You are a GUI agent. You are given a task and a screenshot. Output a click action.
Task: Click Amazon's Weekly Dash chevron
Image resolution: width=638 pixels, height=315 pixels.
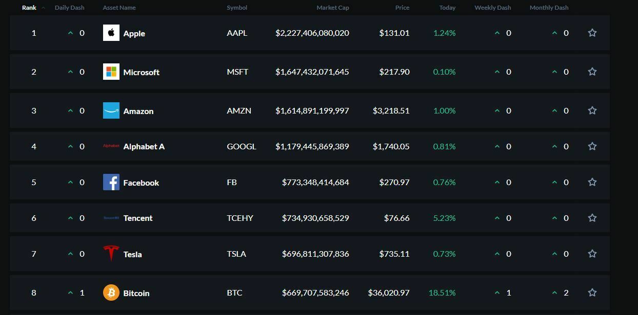tap(496, 110)
